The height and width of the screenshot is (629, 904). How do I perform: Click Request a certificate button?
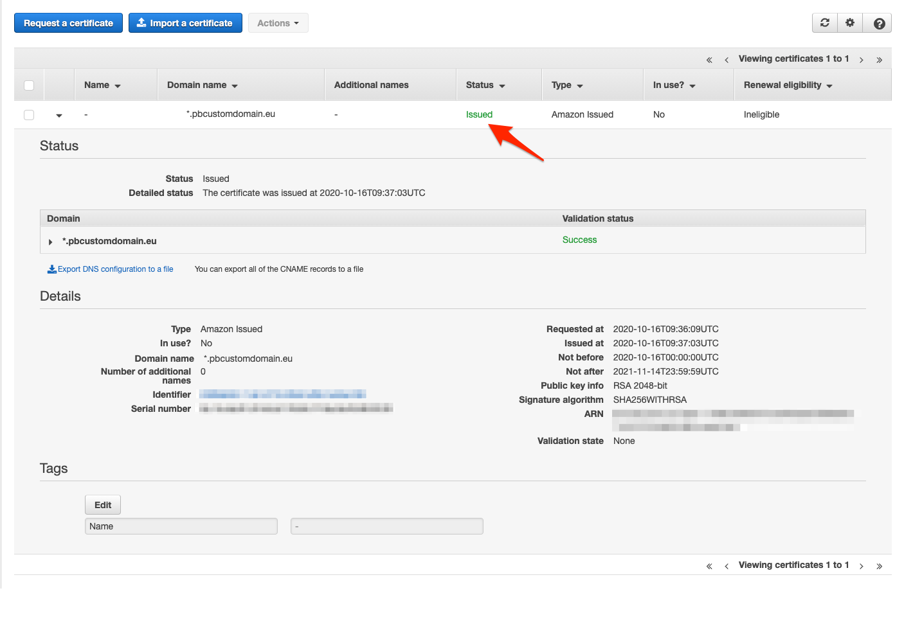68,23
